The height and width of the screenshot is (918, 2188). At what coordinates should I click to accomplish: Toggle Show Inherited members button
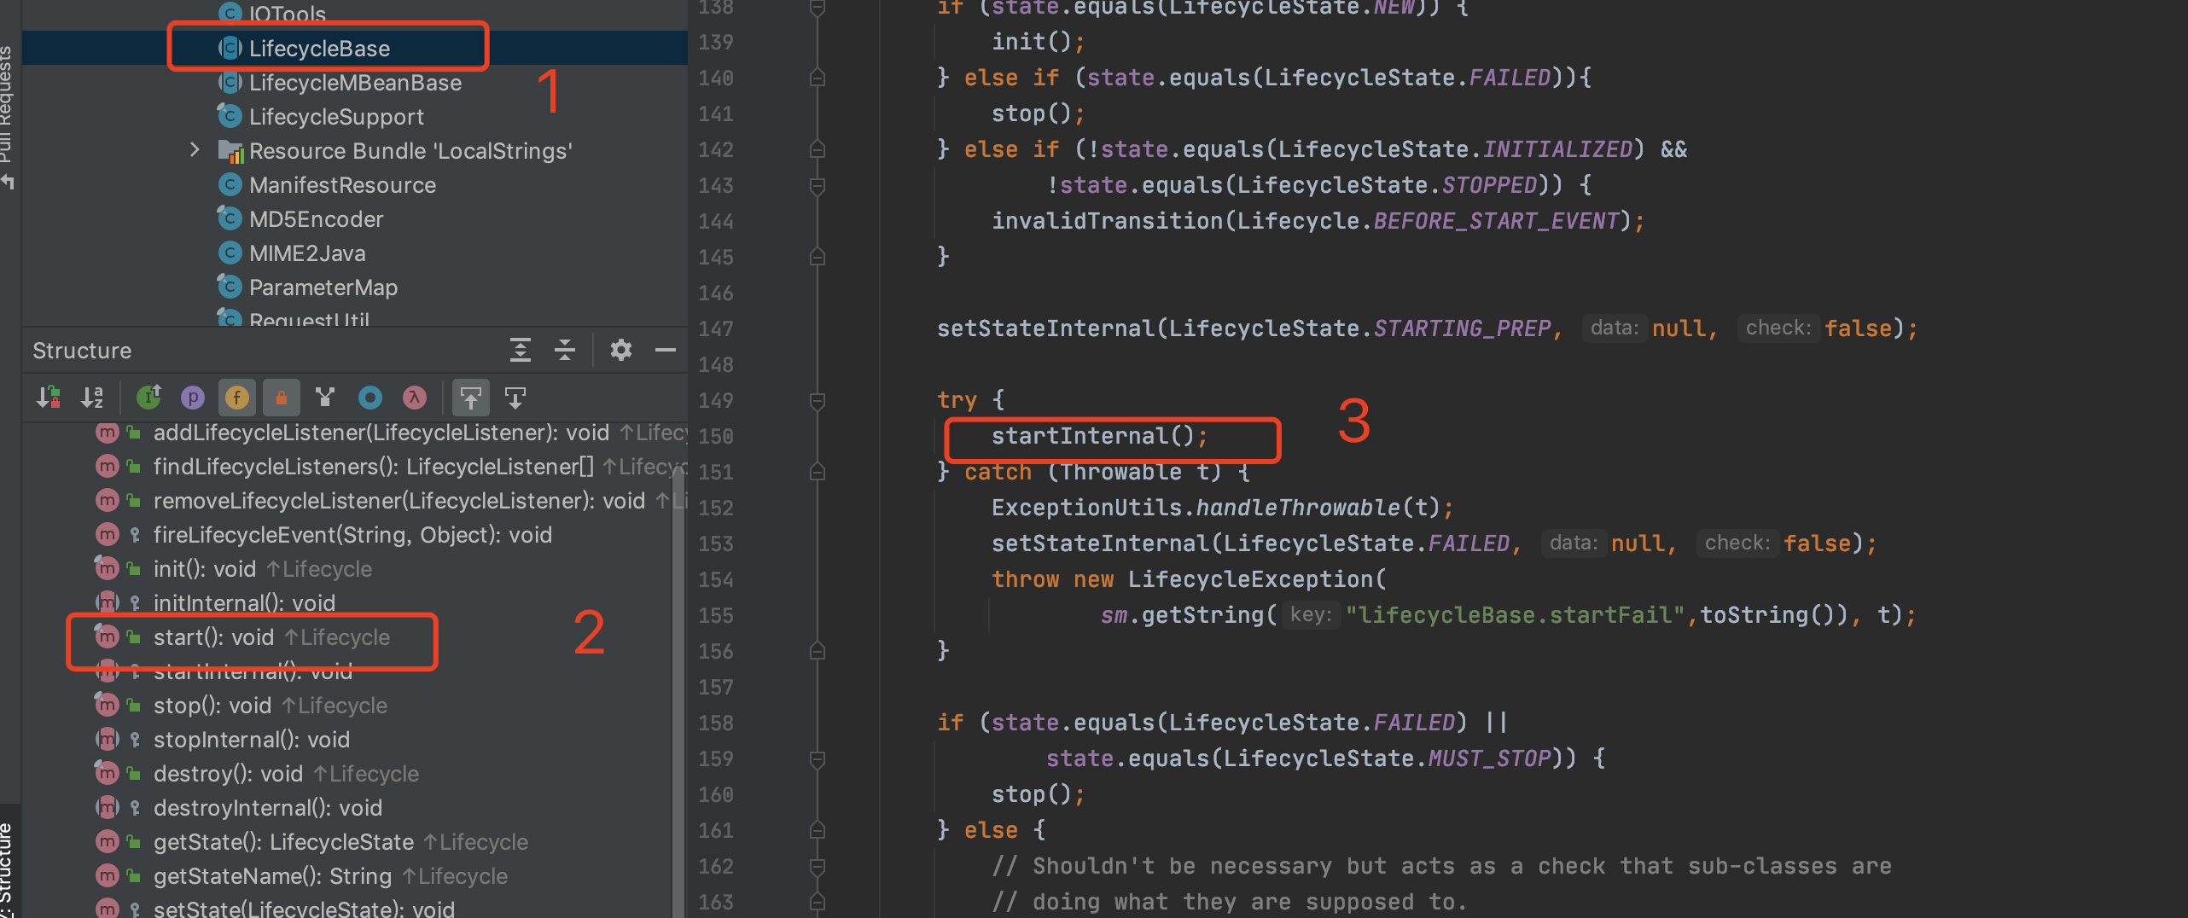(149, 397)
